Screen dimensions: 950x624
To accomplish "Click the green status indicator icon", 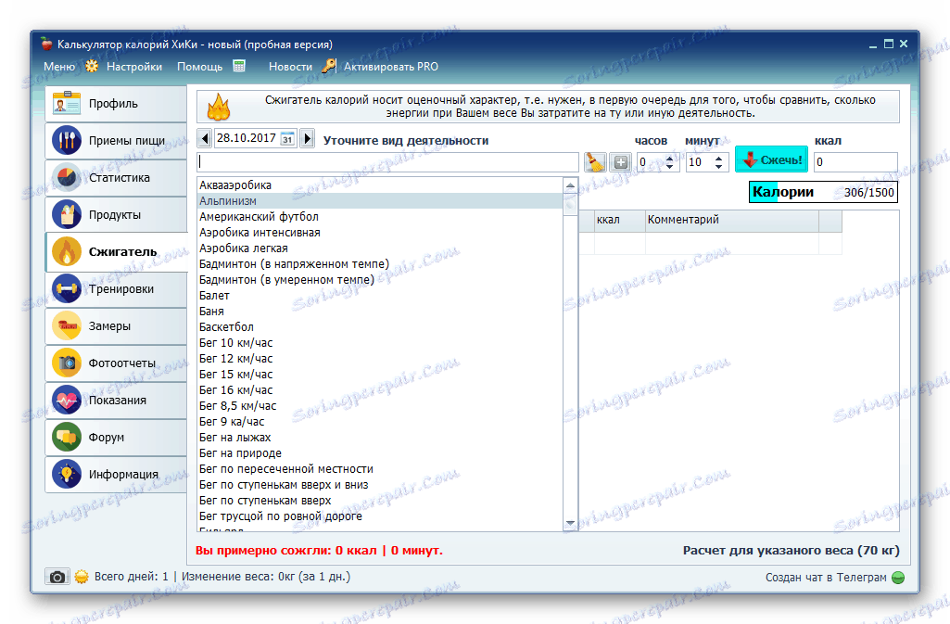I will coord(898,578).
